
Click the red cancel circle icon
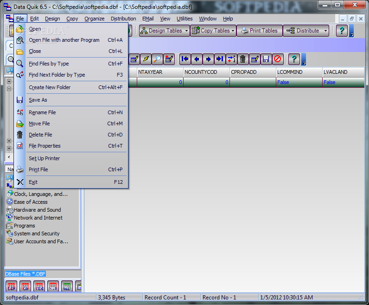[278, 59]
